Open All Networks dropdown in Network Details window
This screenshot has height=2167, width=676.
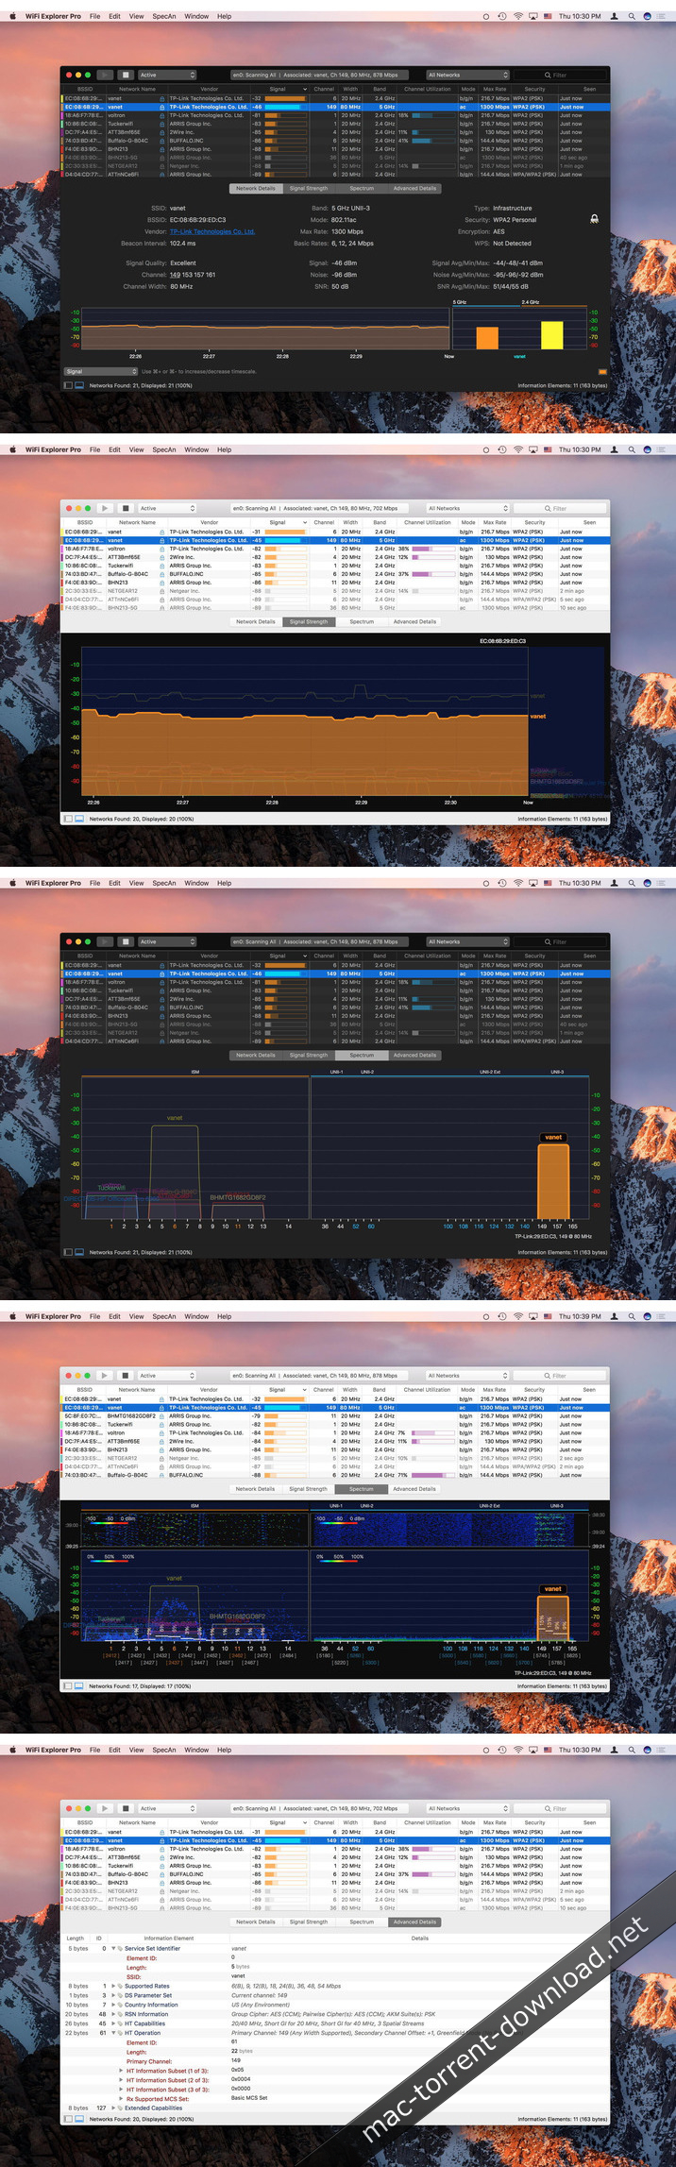(467, 75)
